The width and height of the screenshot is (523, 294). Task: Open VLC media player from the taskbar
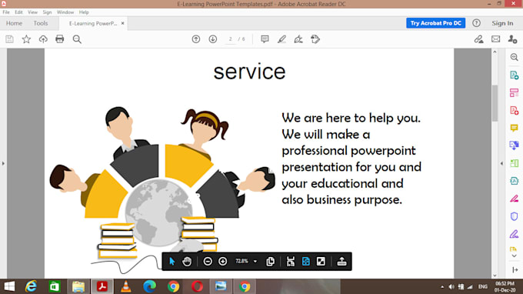coord(125,286)
